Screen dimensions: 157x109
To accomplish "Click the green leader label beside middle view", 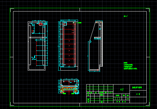I will [x=80, y=23].
